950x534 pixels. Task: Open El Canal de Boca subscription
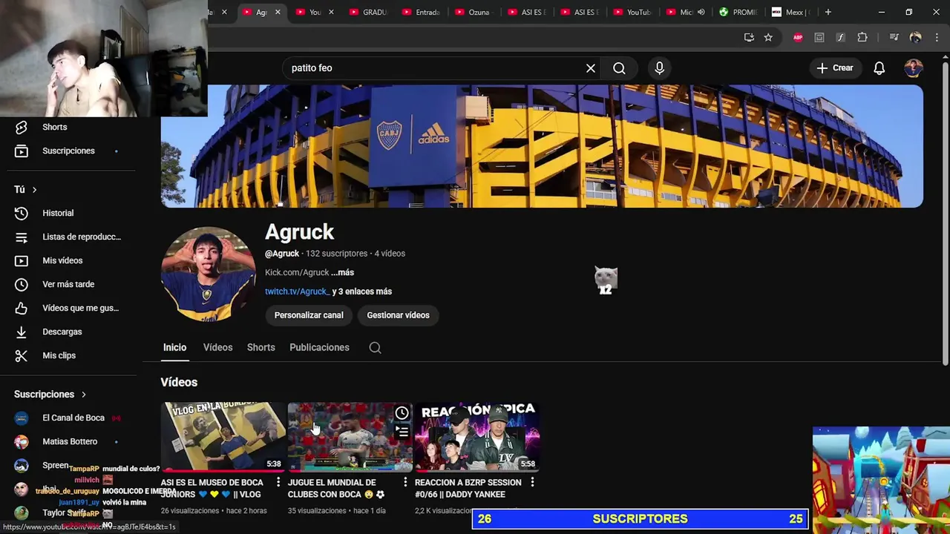[73, 418]
